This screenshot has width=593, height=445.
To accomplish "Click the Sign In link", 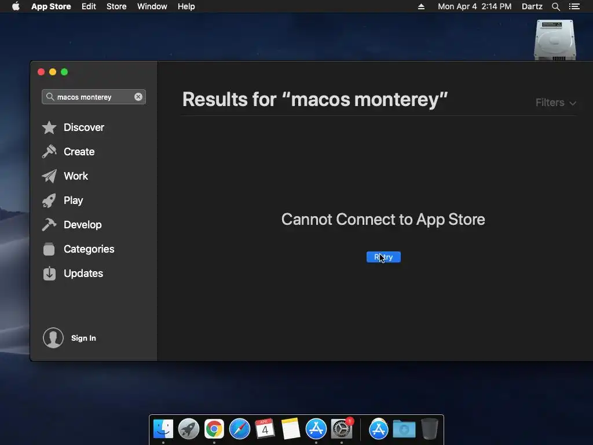I will (83, 338).
